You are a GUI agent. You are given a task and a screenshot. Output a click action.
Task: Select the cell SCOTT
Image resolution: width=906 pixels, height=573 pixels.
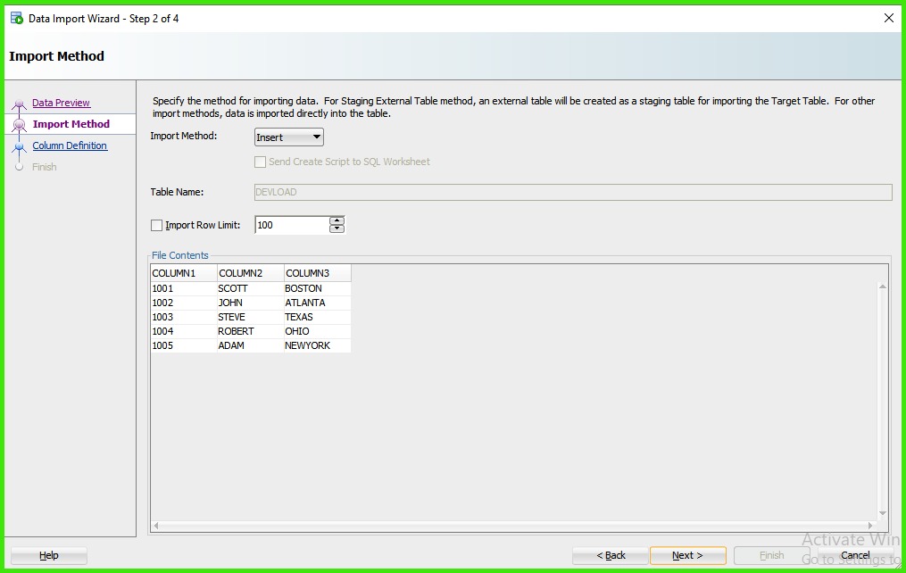click(x=251, y=288)
